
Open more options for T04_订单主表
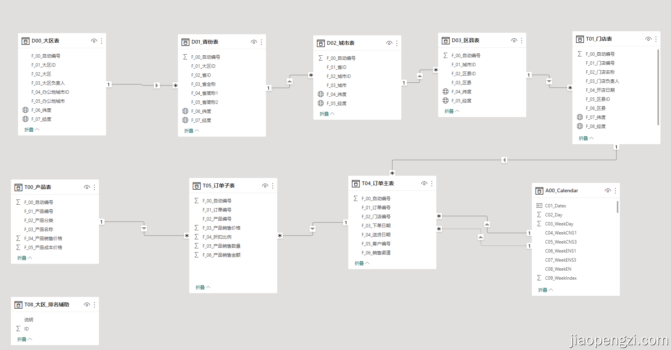(432, 184)
